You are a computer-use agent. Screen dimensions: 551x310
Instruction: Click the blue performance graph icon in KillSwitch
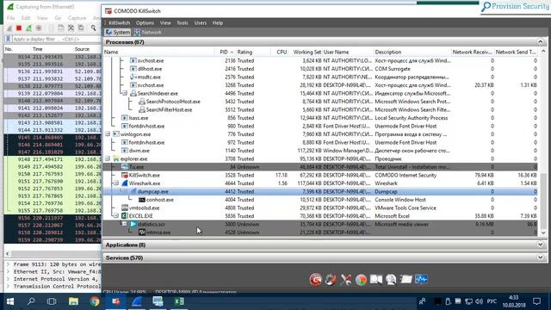coord(421,279)
